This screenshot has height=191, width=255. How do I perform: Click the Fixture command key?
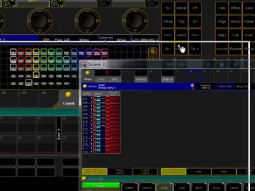(235, 49)
